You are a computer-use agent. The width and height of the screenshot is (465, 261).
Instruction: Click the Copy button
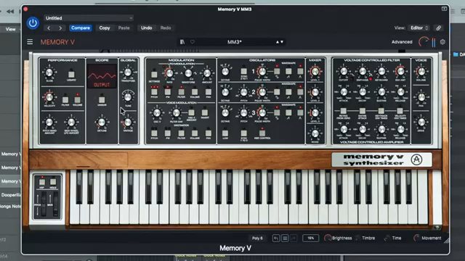pyautogui.click(x=105, y=28)
